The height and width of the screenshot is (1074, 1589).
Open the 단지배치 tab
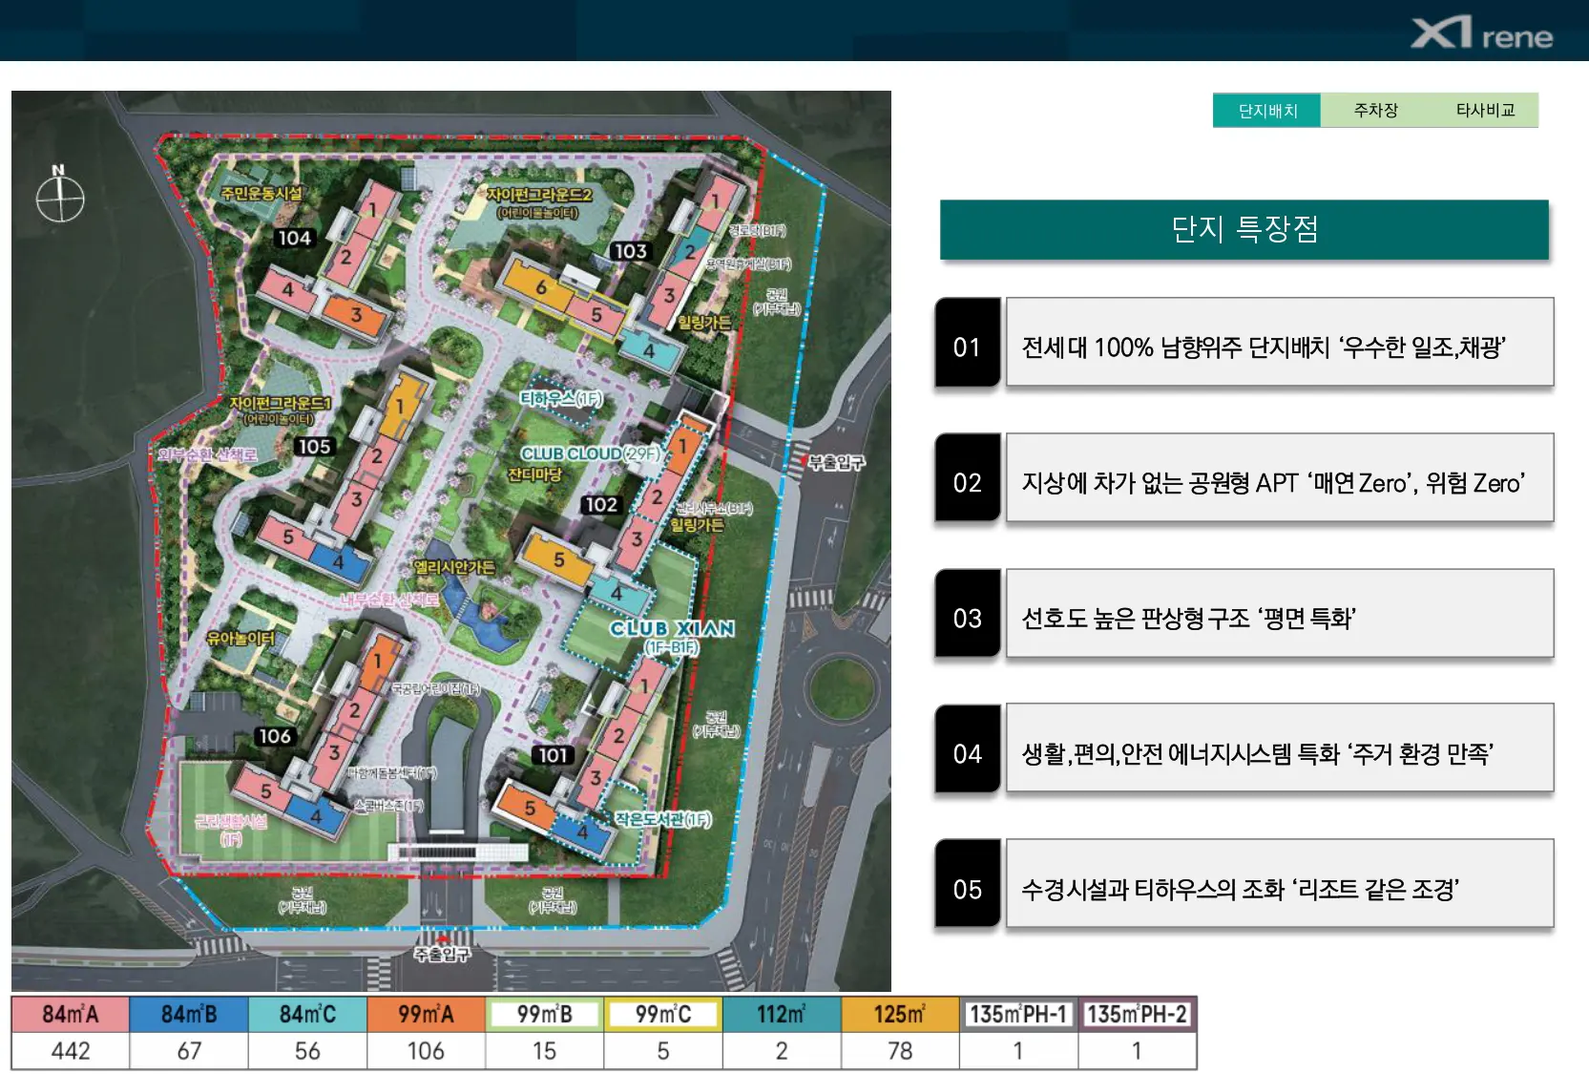point(1267,110)
